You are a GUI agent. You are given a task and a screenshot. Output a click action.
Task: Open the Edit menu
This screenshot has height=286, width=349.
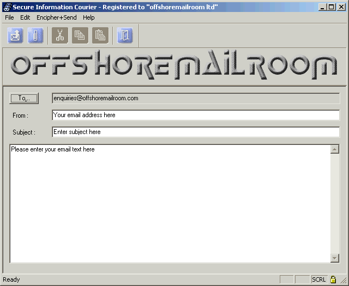pos(25,17)
